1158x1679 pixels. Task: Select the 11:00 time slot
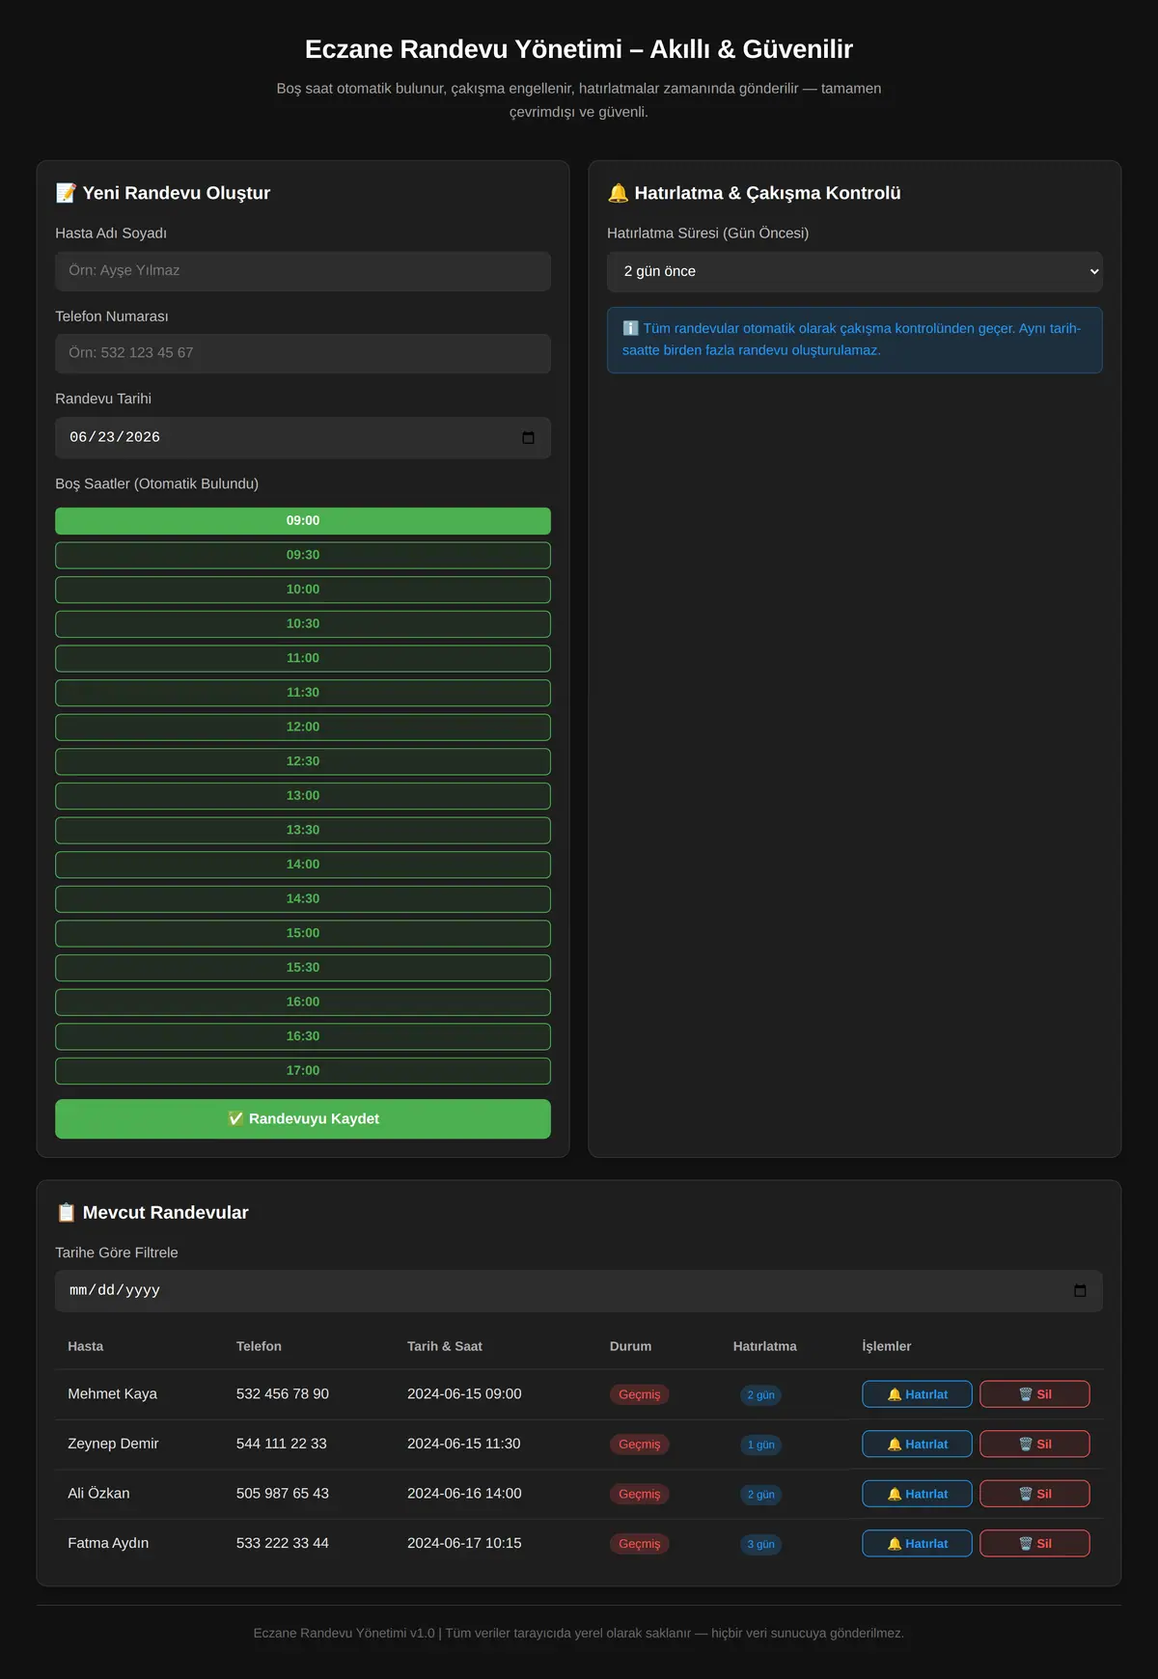click(x=303, y=658)
